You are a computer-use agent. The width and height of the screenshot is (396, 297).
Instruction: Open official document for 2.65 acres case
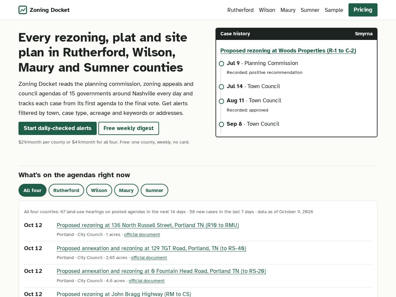coord(149,258)
